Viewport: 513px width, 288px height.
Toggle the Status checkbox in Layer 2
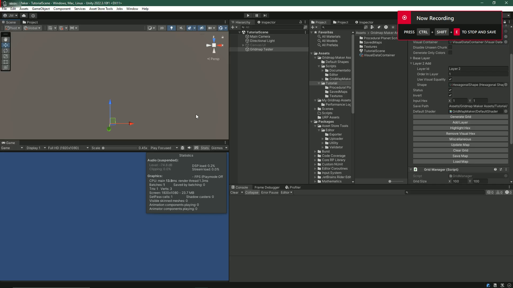click(x=450, y=90)
